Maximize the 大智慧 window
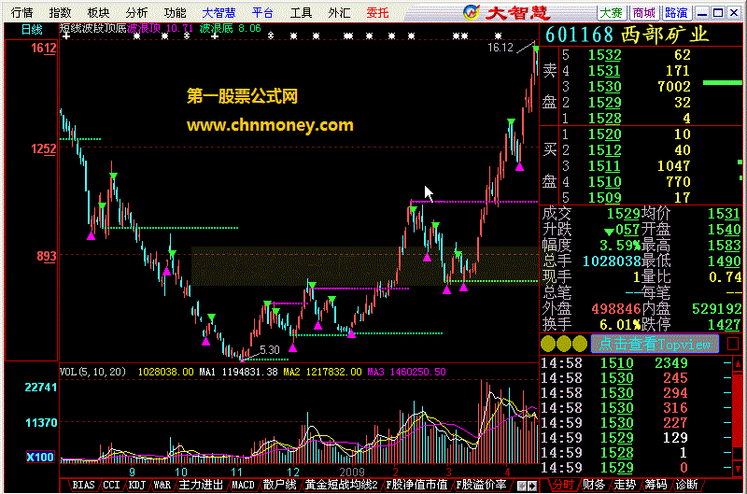Viewport: 747px width, 494px height. point(718,13)
